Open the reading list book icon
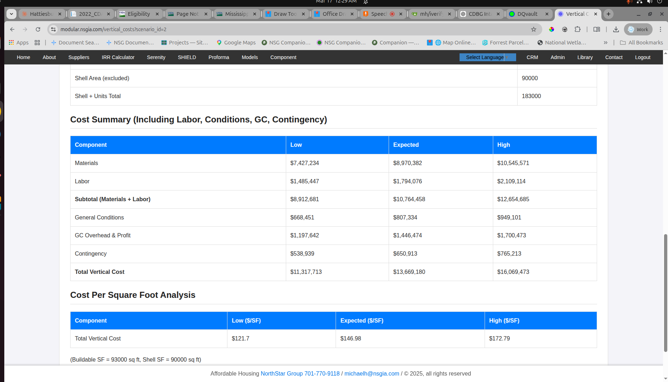The image size is (668, 382). click(596, 29)
